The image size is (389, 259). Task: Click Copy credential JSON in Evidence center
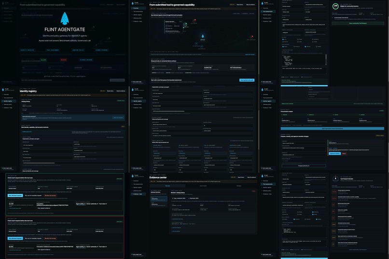click(x=179, y=198)
